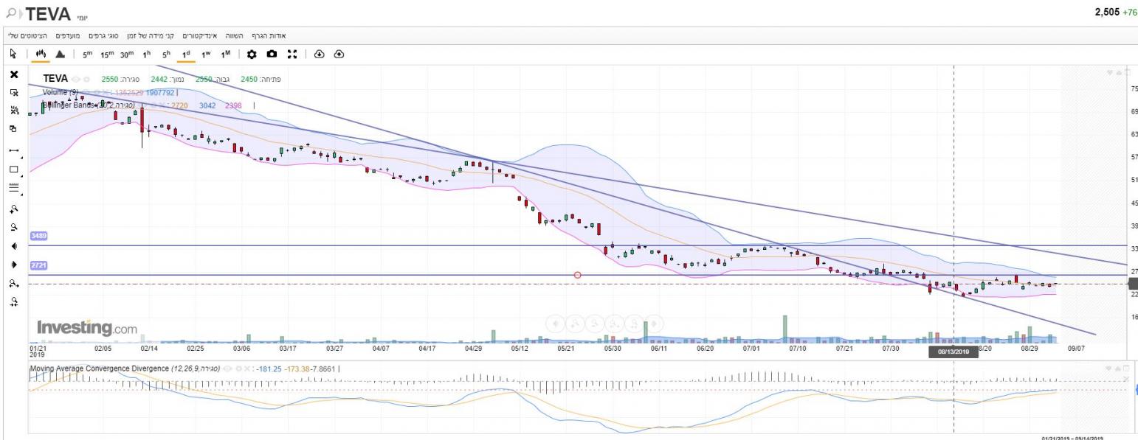Select the 1h hourly timeframe
Screen dimensions: 1138x440
coord(146,55)
